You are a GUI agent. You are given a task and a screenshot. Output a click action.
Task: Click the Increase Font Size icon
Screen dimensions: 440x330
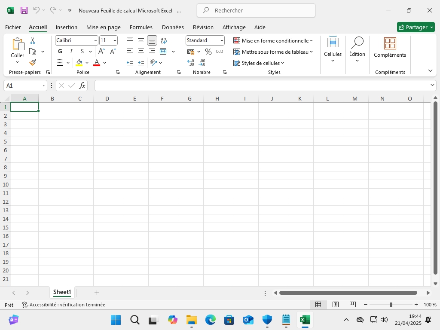click(102, 52)
